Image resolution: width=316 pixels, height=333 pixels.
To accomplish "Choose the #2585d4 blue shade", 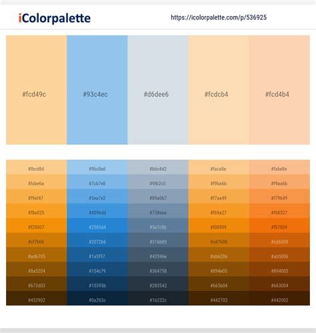I will click(97, 226).
